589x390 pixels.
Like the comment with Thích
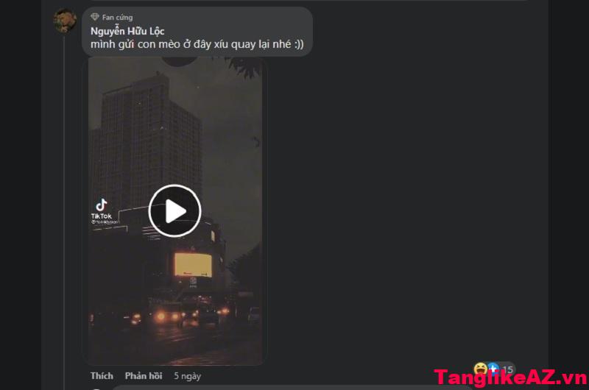[x=102, y=376]
